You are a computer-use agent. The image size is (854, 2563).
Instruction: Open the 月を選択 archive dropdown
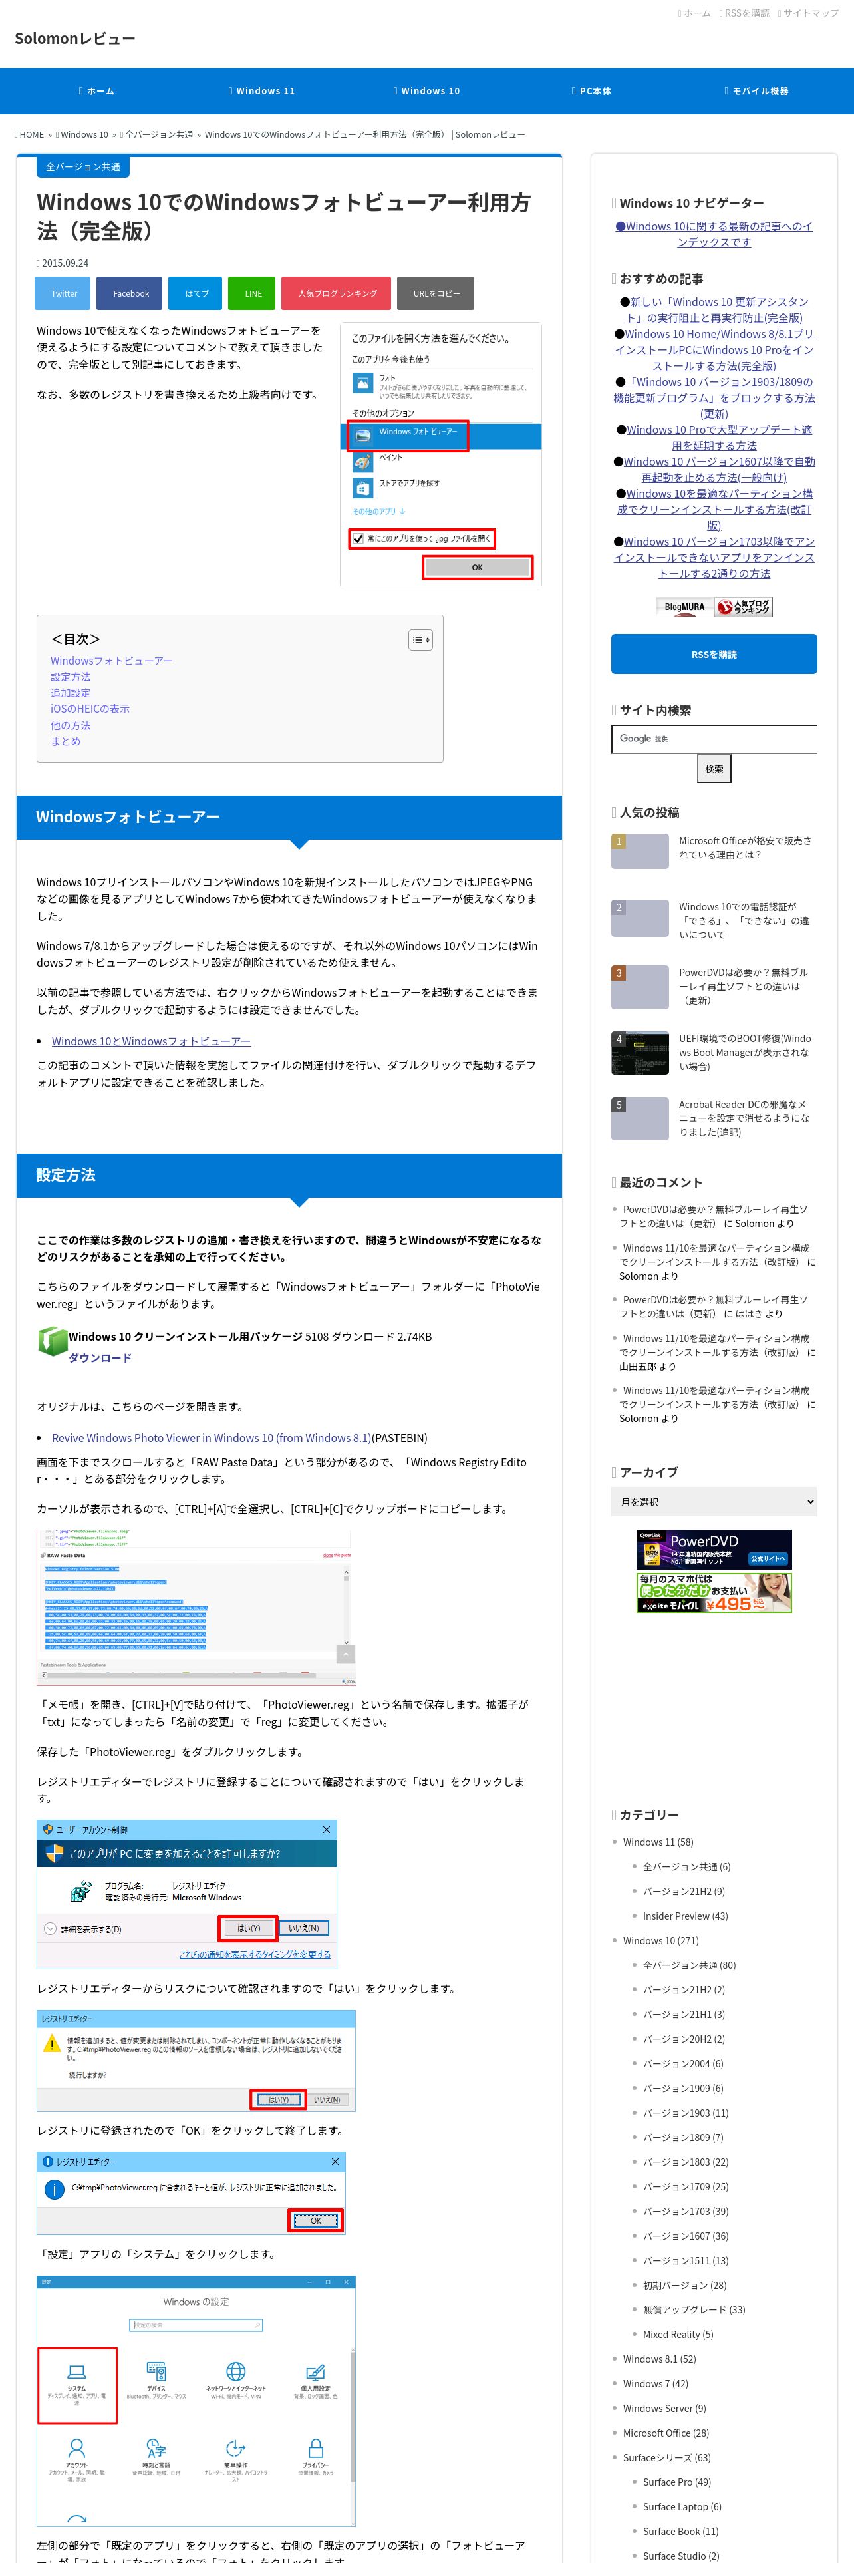click(714, 1501)
